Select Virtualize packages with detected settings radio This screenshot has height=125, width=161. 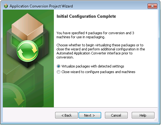(x=59, y=66)
